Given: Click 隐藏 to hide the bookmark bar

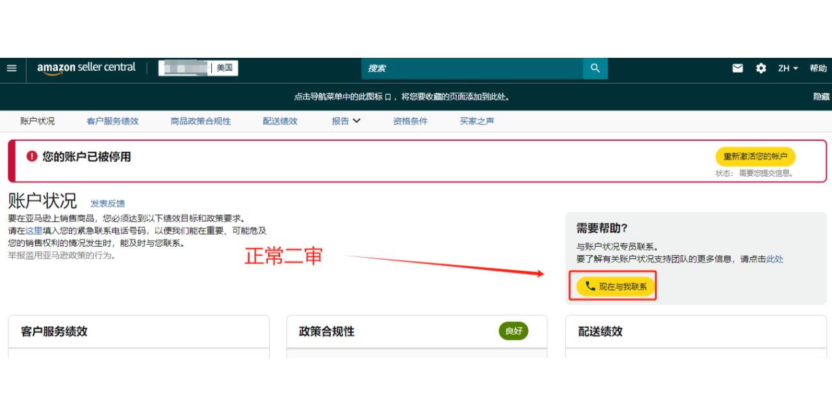Looking at the screenshot, I should (x=822, y=97).
